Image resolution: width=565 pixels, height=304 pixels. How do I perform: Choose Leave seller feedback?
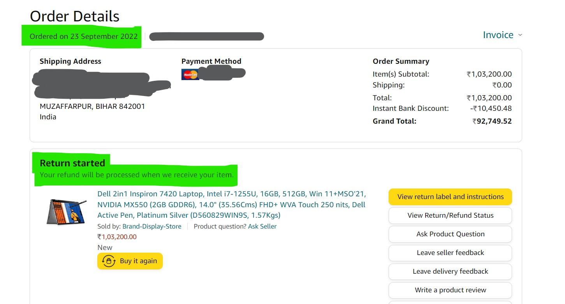click(450, 253)
